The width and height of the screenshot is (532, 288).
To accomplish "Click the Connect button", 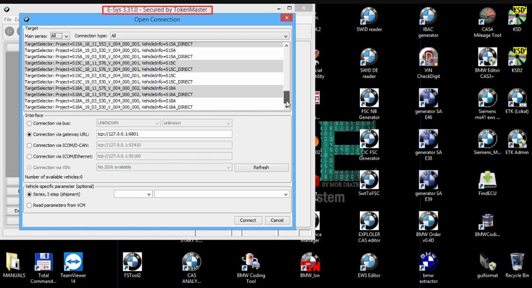I will (248, 221).
